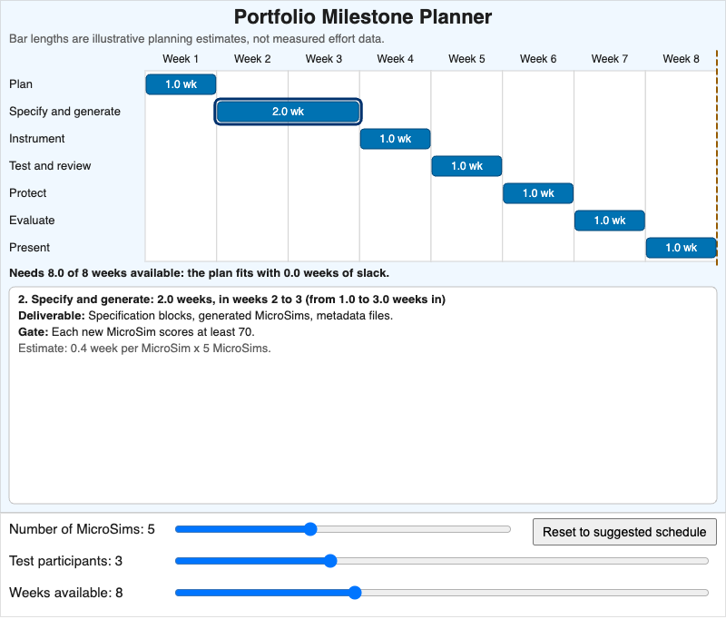Click the Week 2 column header

coord(252,59)
